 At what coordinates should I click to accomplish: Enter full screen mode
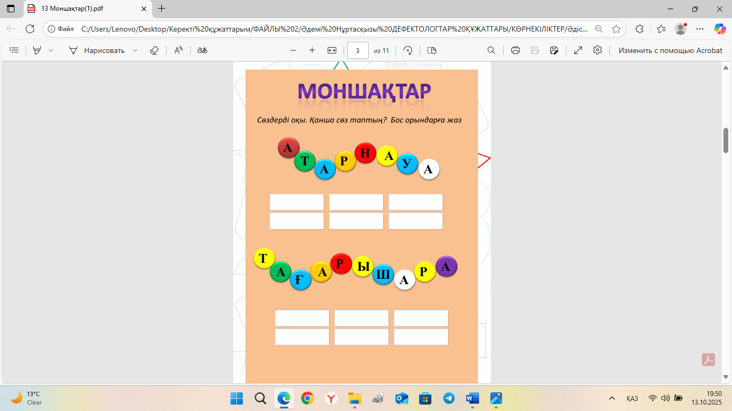pos(578,50)
